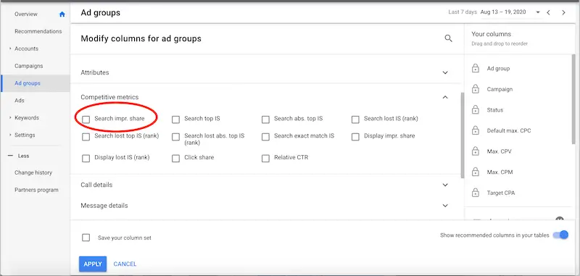The image size is (580, 276).
Task: Expand the Message details section
Action: (445, 206)
